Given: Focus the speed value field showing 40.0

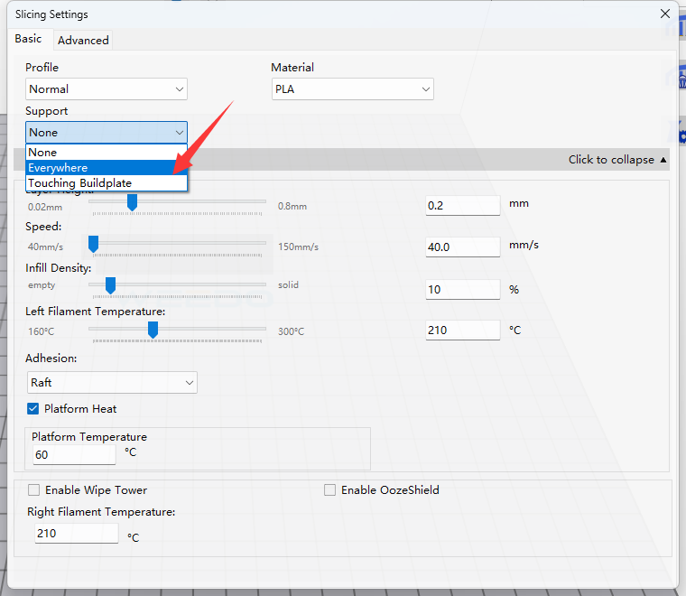Looking at the screenshot, I should [462, 247].
